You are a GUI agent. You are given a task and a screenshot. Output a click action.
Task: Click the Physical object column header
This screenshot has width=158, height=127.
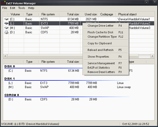[x=135, y=14]
